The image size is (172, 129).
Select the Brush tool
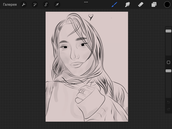pyautogui.click(x=114, y=5)
